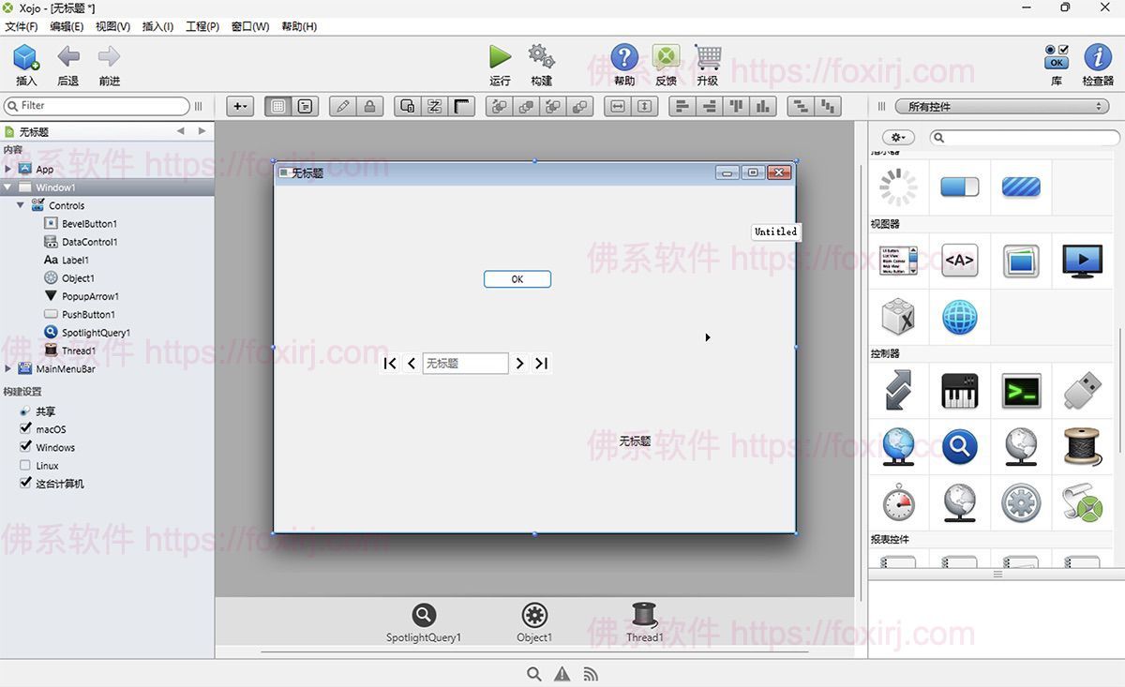
Task: Click the 升级 (Upgrade) button
Action: pyautogui.click(x=707, y=63)
